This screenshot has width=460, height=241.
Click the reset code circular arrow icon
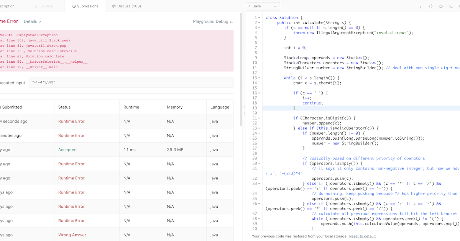pyautogui.click(x=441, y=6)
